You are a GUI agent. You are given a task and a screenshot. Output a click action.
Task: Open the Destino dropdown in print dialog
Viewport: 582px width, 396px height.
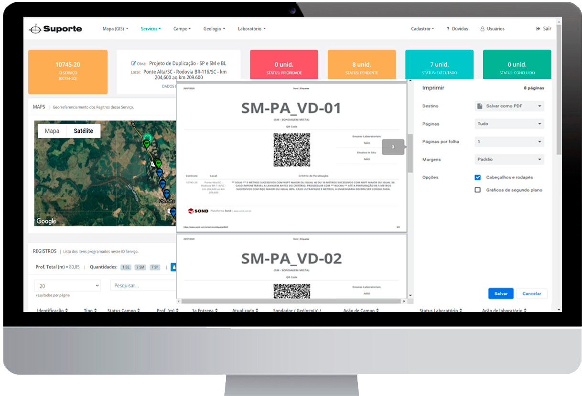[x=509, y=106]
